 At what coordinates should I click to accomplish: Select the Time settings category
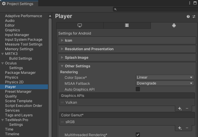click(9, 129)
